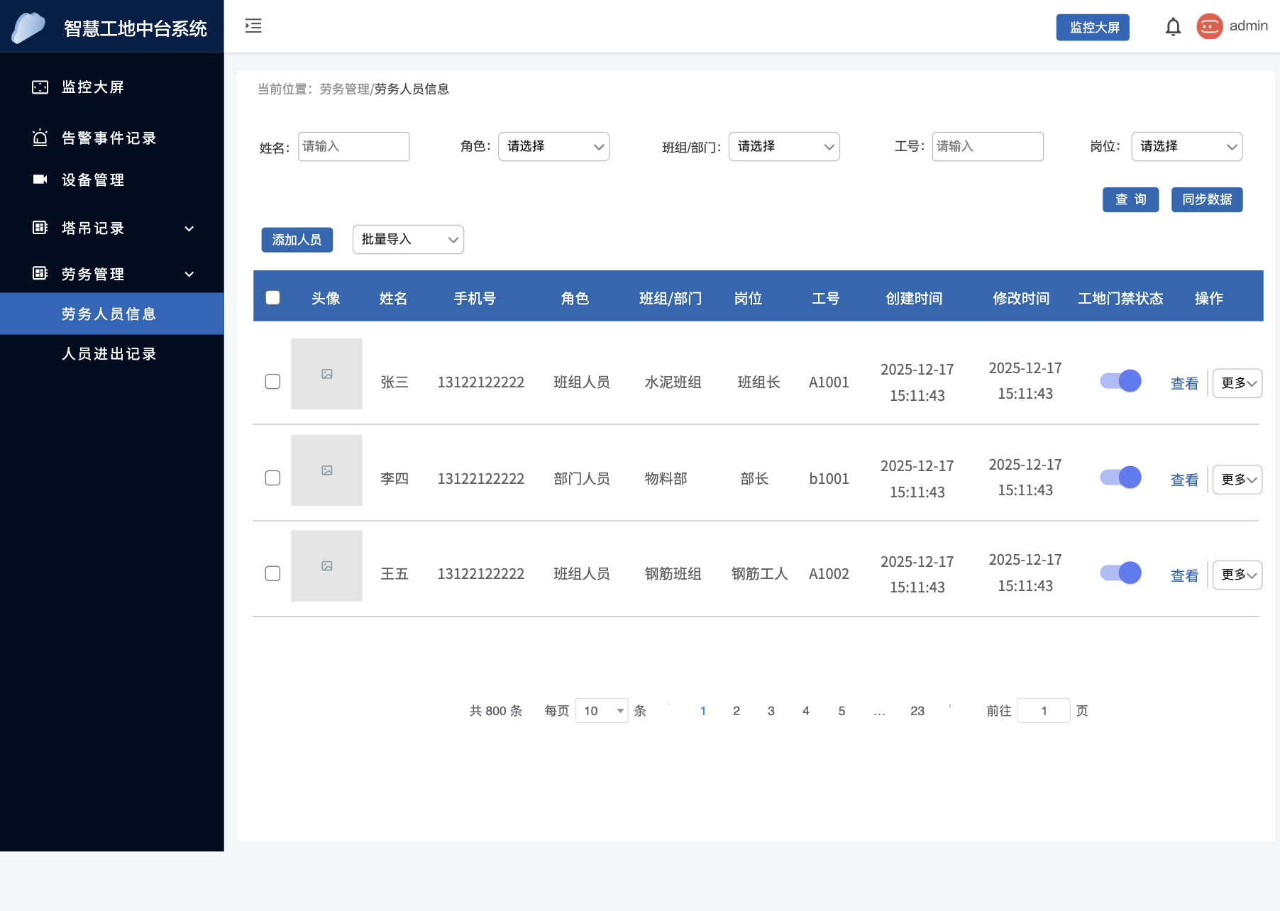Open the 班组/部门 filter dropdown
This screenshot has width=1280, height=911.
[784, 147]
